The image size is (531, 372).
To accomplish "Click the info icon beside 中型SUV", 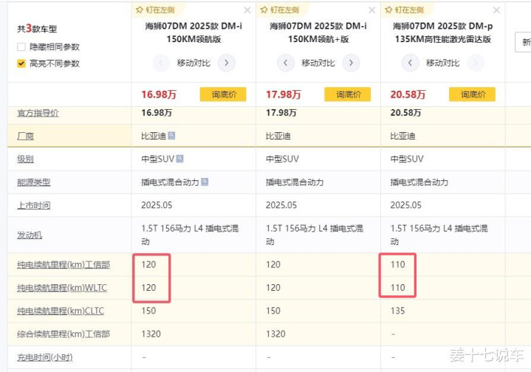I will pos(179,159).
